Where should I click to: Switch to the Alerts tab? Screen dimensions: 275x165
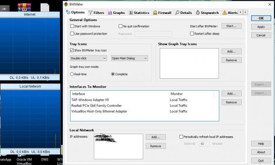(230, 13)
